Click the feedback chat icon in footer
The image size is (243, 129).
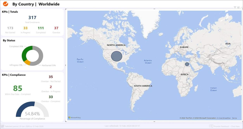[x=211, y=126]
